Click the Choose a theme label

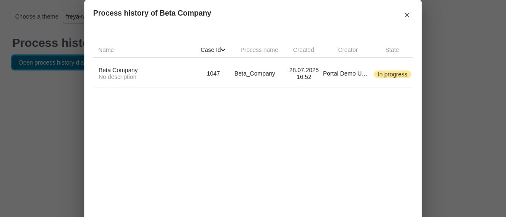click(37, 16)
